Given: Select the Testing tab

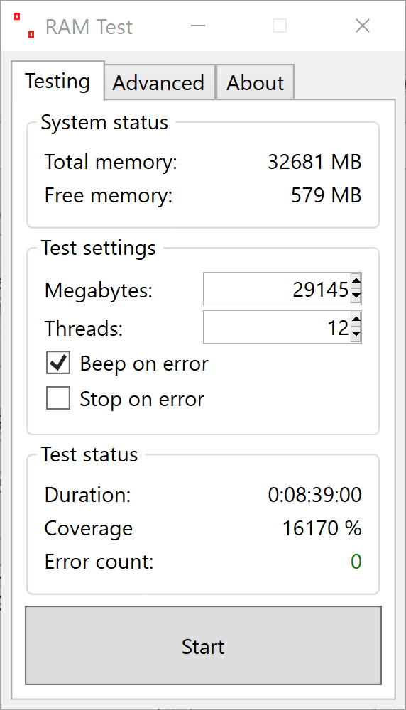Looking at the screenshot, I should [x=58, y=81].
